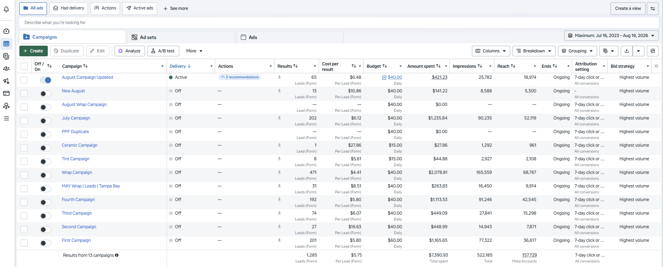The height and width of the screenshot is (267, 663).
Task: Sort by Delivery column header
Action: [180, 66]
